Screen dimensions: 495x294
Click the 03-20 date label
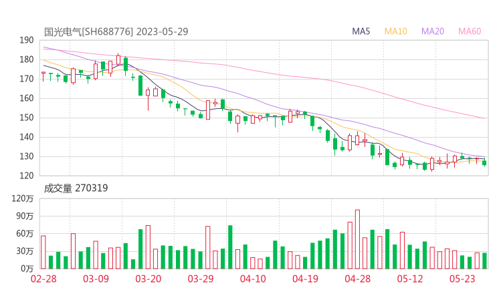coord(148,279)
